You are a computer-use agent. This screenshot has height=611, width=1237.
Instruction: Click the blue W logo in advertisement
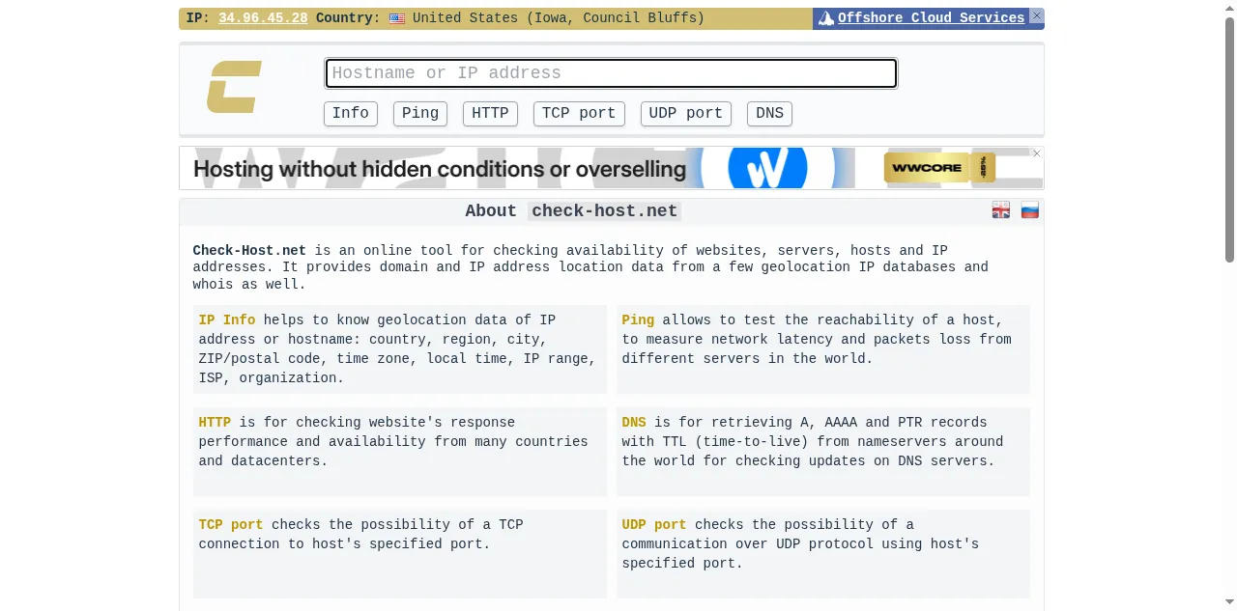tap(767, 168)
